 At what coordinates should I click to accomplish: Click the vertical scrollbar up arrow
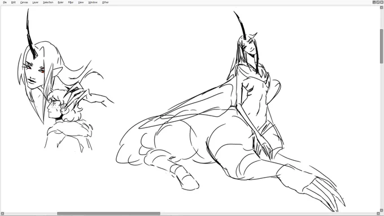[382, 7]
